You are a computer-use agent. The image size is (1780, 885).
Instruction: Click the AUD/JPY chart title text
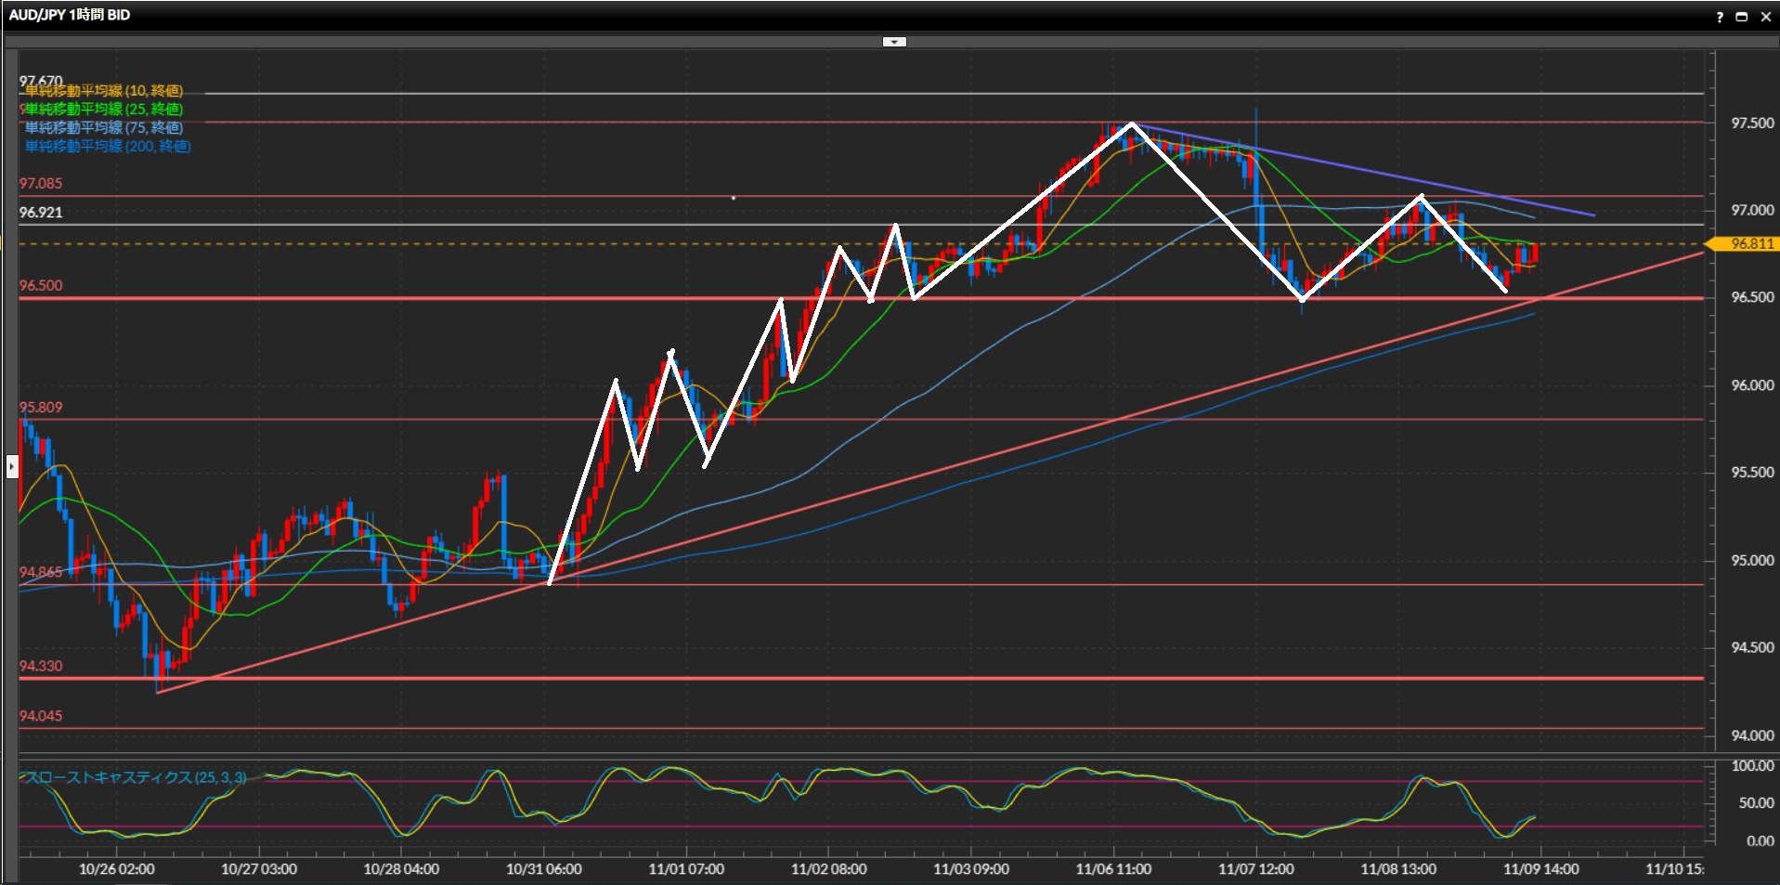click(x=70, y=15)
